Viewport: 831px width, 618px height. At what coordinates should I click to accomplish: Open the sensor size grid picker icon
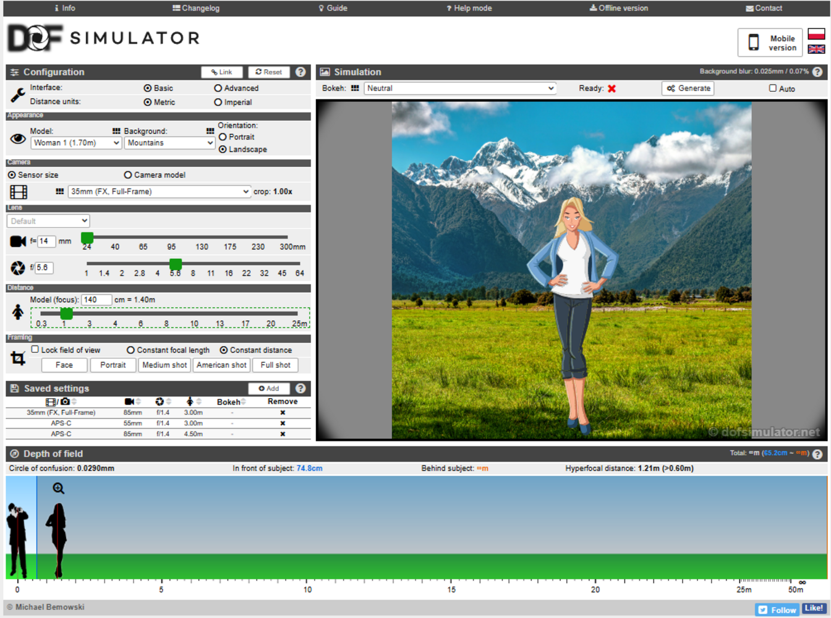point(59,192)
